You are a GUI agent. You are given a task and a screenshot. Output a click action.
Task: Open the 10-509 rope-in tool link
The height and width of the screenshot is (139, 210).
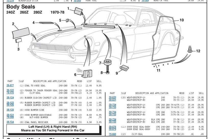[x=145, y=1]
